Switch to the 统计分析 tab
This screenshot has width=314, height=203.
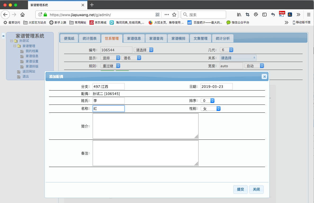[x=223, y=38]
